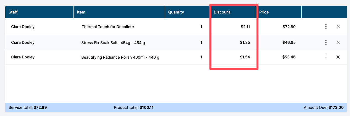
Task: Remove Stress Fix Soak Salts item
Action: pyautogui.click(x=338, y=42)
